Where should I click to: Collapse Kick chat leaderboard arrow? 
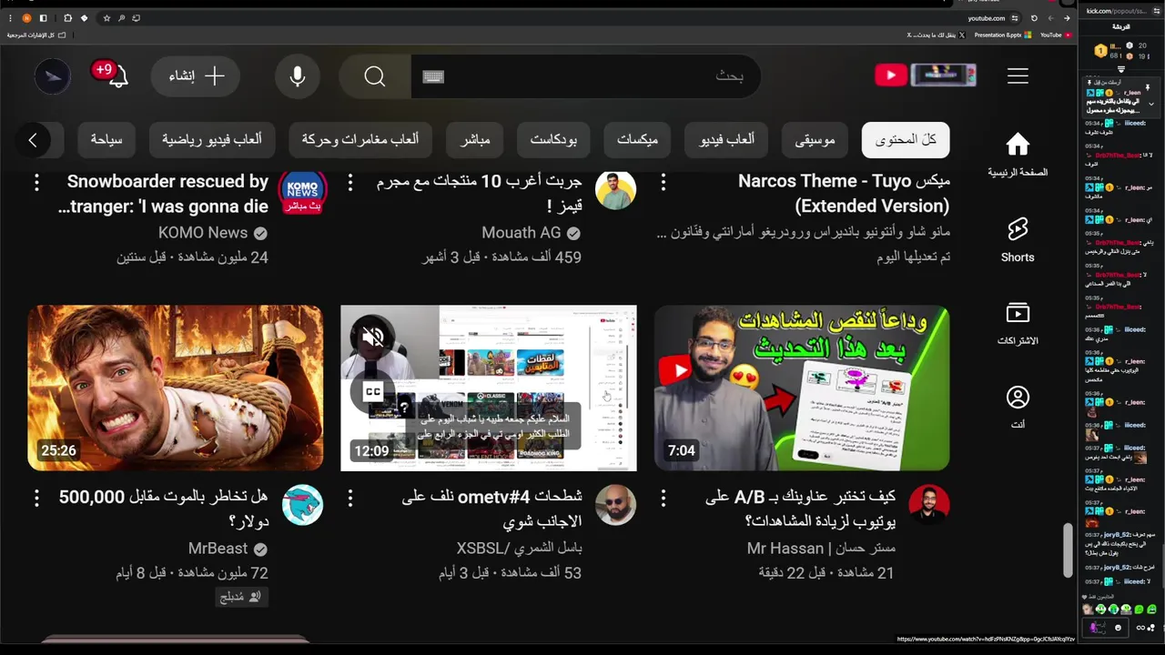[x=1121, y=69]
